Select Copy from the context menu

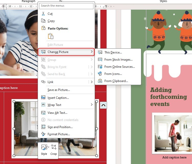[x=66, y=21]
